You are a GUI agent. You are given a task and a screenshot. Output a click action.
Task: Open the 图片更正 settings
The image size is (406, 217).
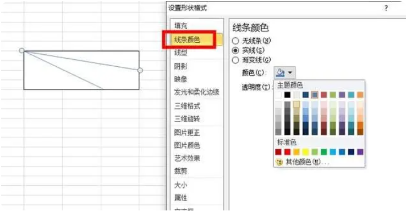pyautogui.click(x=187, y=133)
